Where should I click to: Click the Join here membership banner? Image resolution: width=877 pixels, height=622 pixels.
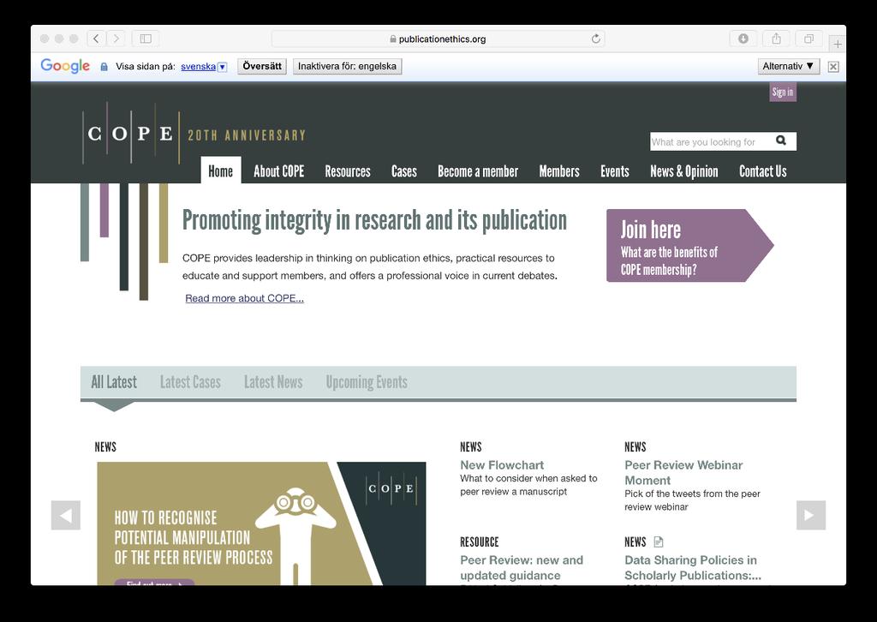(x=689, y=246)
